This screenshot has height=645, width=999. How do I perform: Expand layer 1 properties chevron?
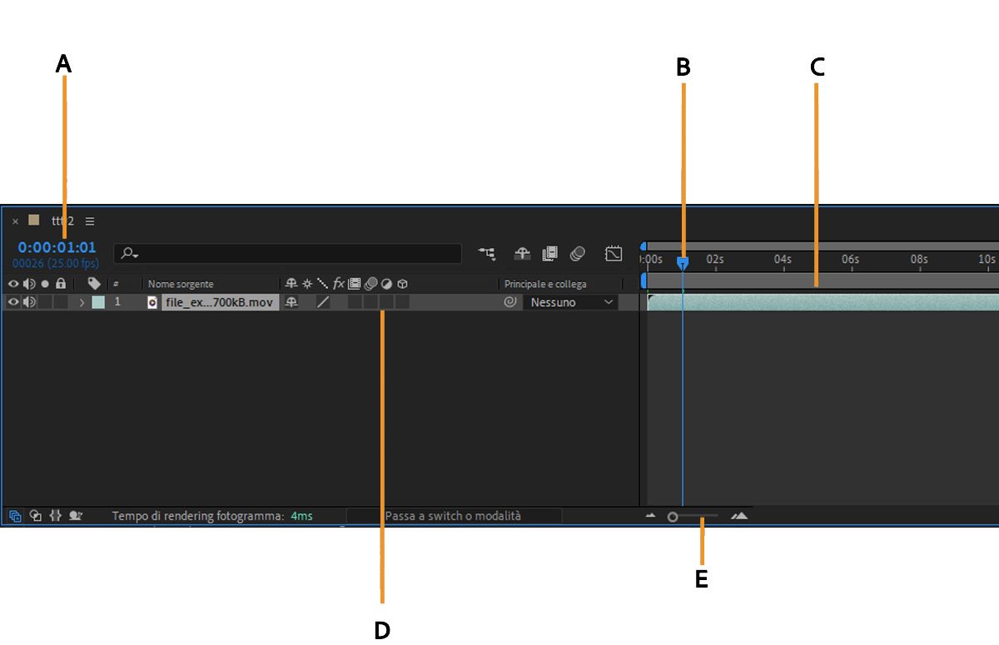click(82, 302)
